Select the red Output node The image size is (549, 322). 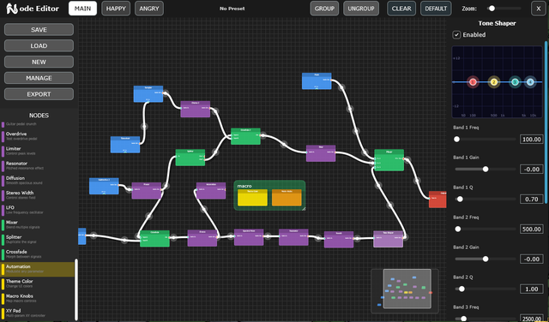437,200
